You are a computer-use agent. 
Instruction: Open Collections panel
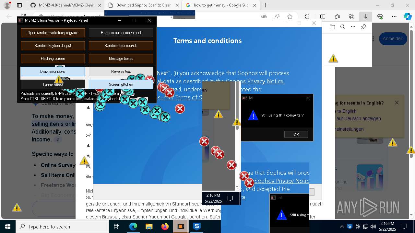point(351,17)
